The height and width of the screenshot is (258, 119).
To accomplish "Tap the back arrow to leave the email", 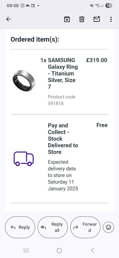I will 8,19.
